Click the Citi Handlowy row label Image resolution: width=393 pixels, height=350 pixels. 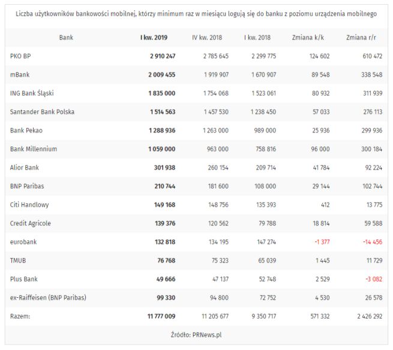click(29, 204)
